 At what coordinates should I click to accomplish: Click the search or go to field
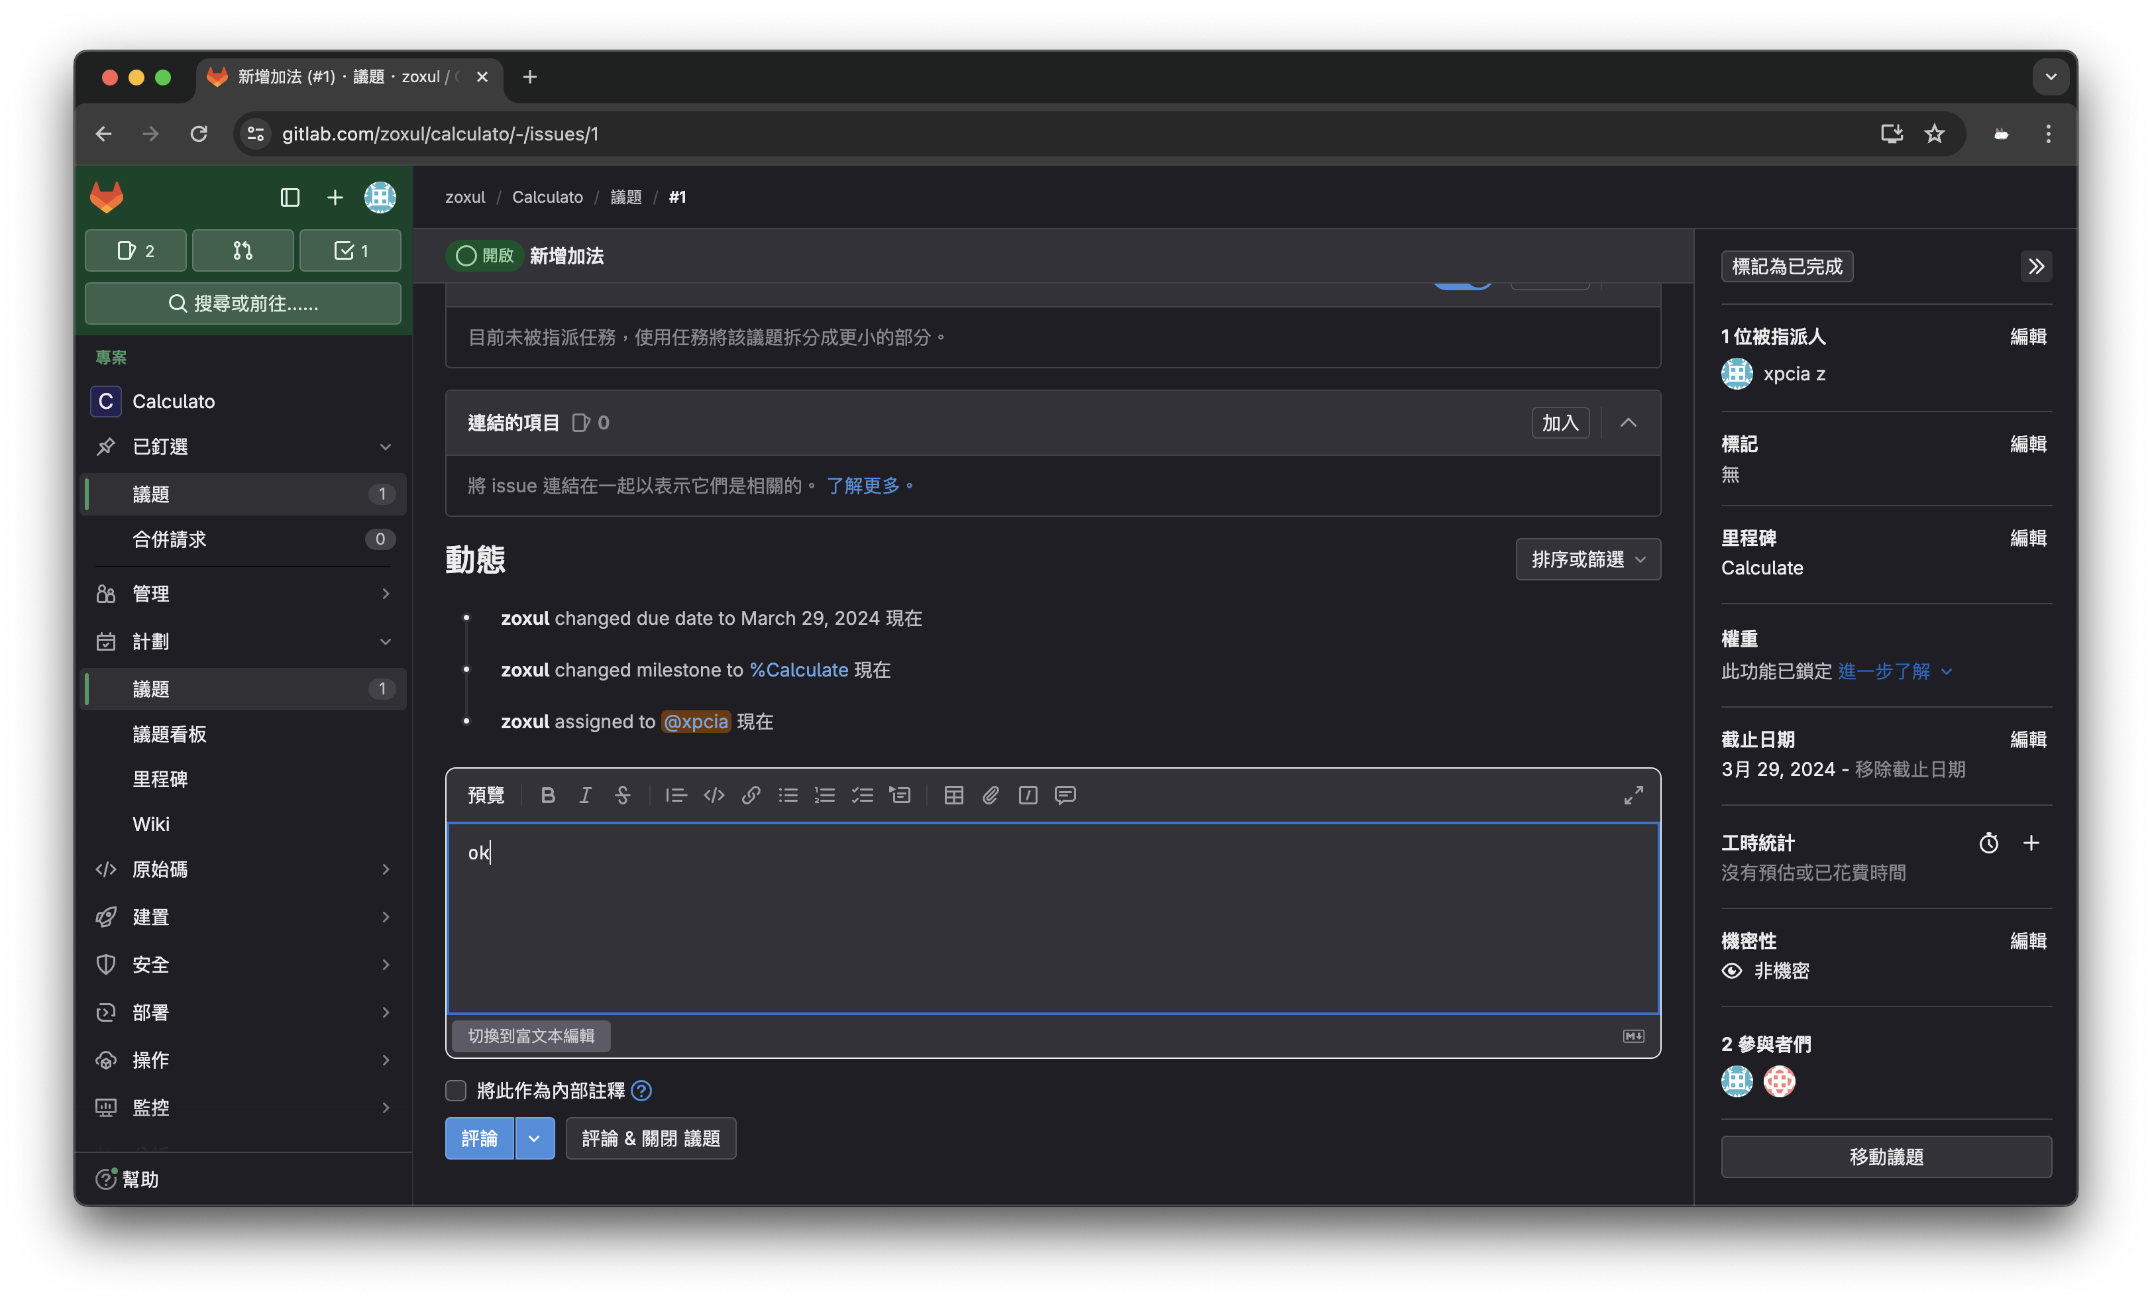[x=242, y=303]
